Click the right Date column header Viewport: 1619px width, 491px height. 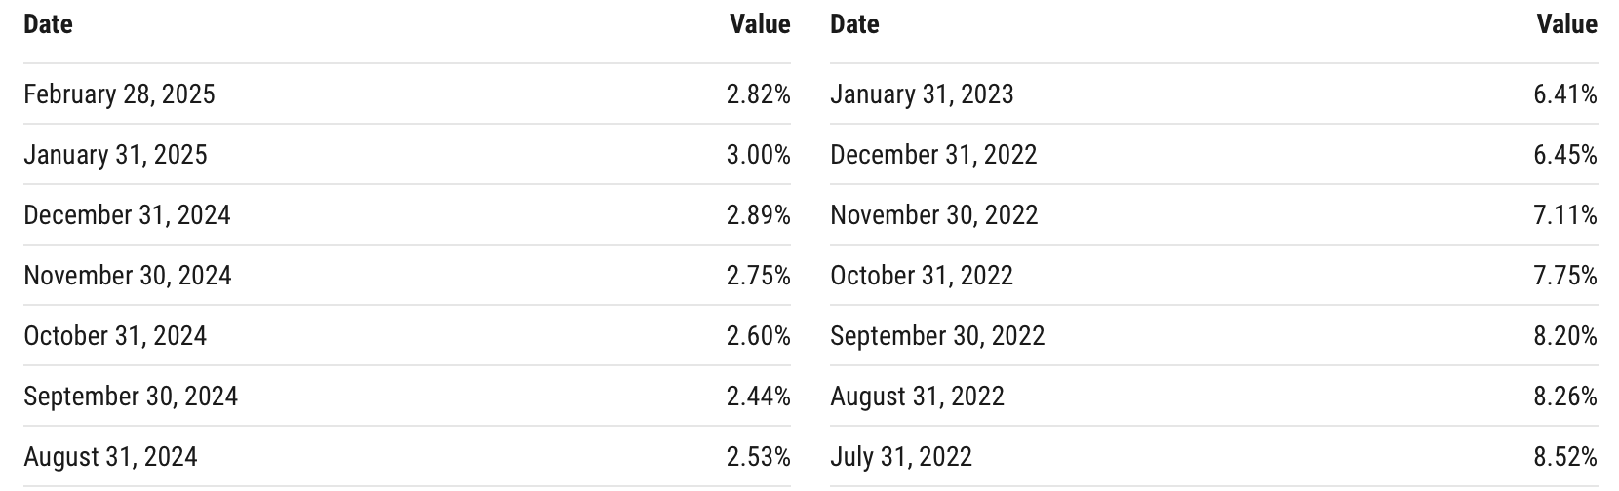(854, 23)
